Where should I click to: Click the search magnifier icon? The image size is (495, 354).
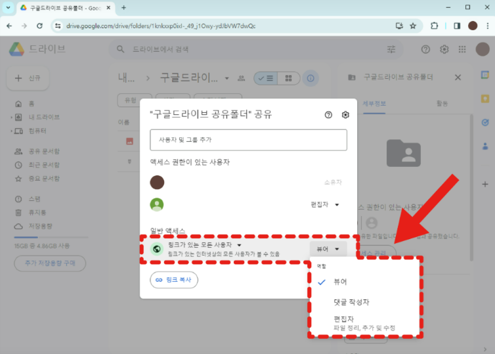(120, 49)
